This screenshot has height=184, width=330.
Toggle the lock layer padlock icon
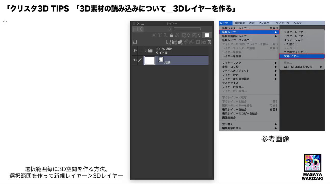click(171, 35)
